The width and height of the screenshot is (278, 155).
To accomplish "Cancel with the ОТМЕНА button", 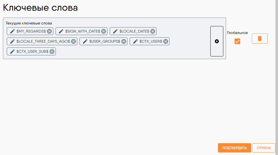I will [x=264, y=148].
